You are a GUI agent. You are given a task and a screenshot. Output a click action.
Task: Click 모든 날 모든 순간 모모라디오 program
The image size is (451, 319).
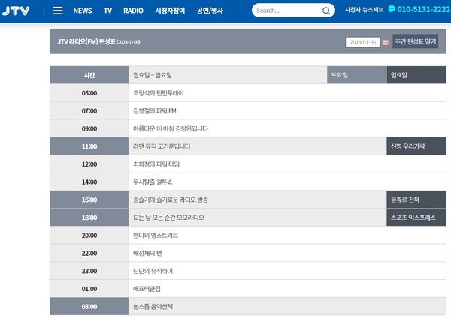click(168, 218)
